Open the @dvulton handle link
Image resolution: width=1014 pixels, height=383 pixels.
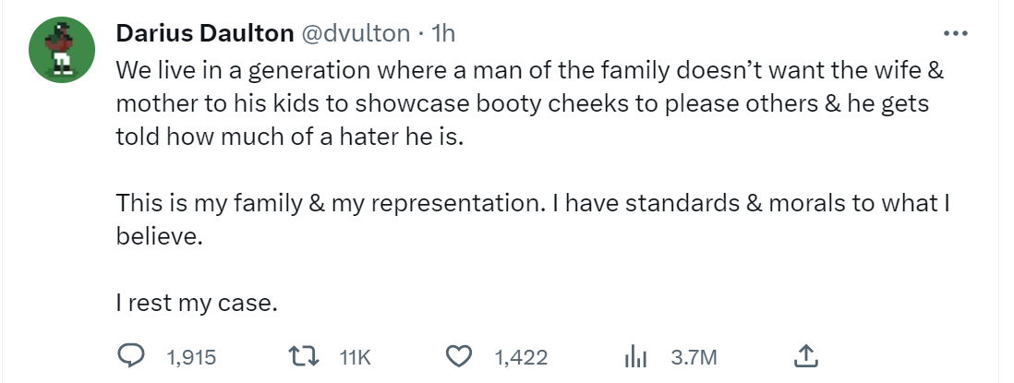pos(356,34)
